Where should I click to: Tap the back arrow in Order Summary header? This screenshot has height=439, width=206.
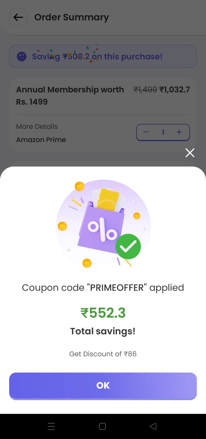point(18,17)
